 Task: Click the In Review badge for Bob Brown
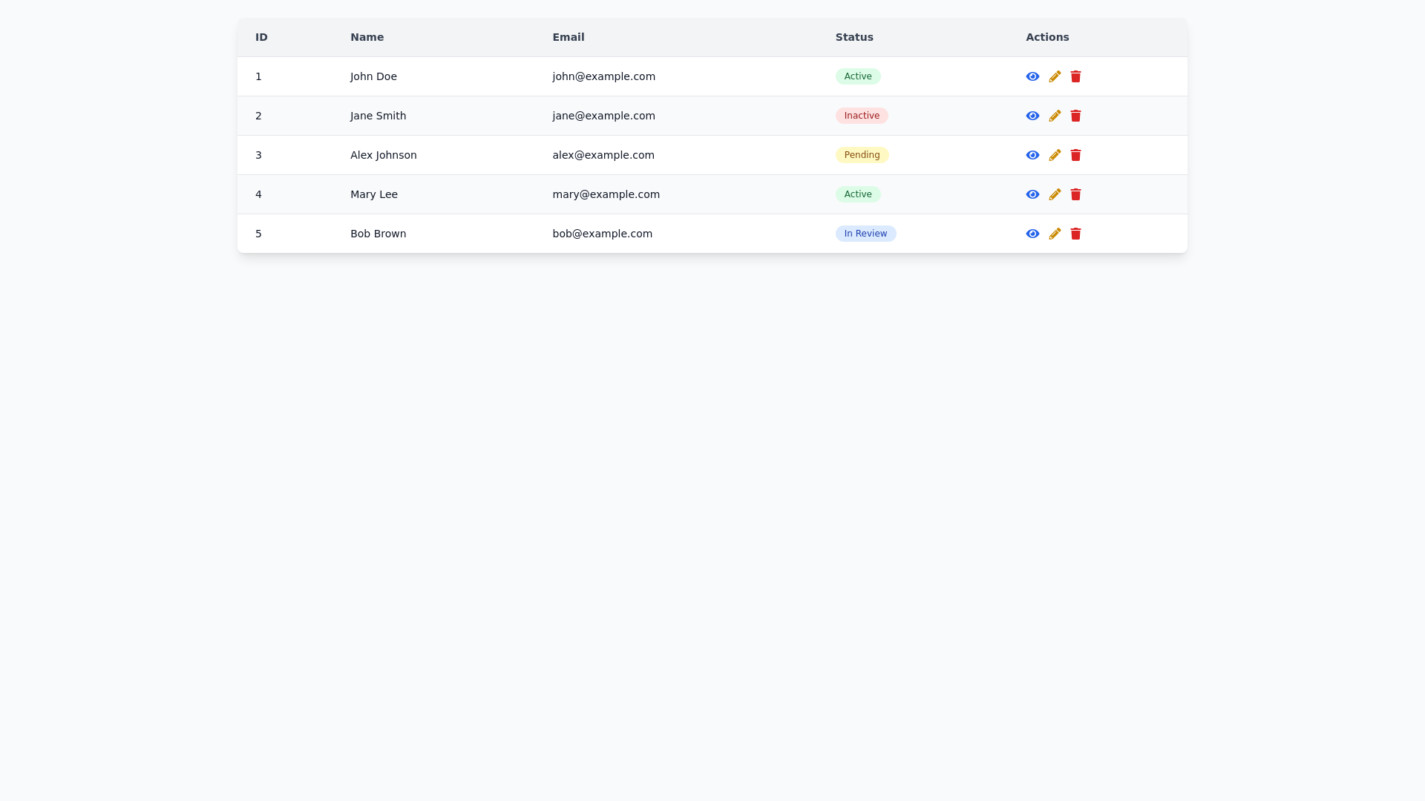pyautogui.click(x=865, y=234)
